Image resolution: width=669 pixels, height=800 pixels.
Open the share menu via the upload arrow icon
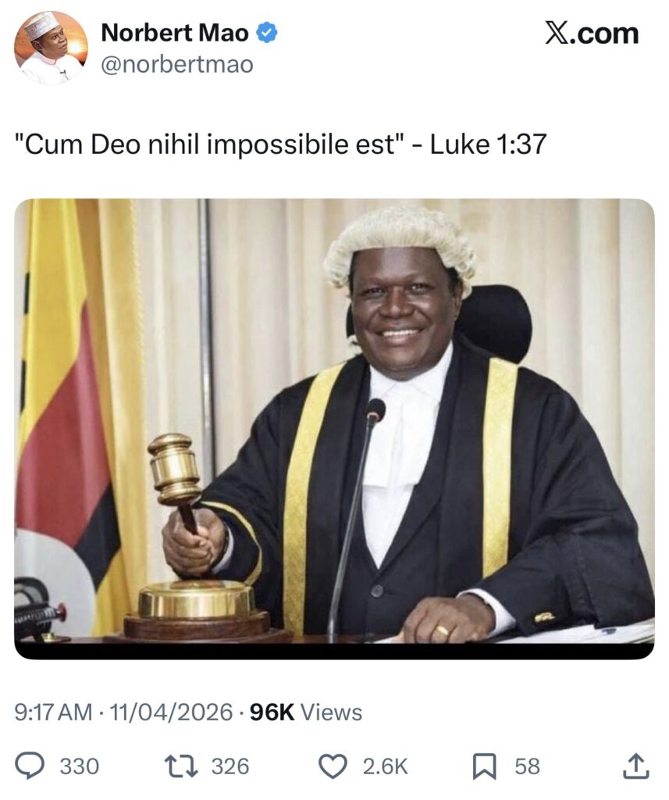pyautogui.click(x=636, y=766)
